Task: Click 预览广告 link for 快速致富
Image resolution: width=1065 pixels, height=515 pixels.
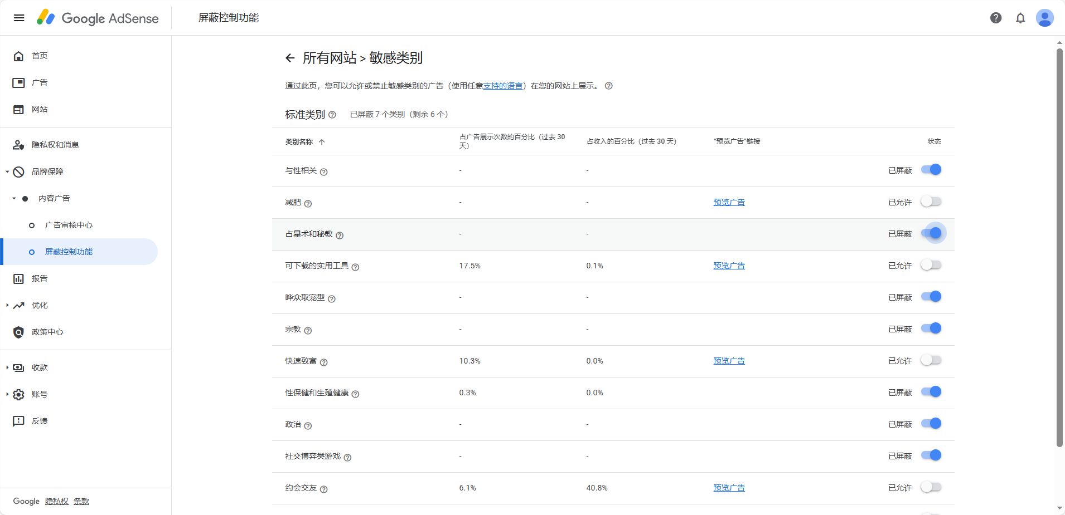Action: pyautogui.click(x=729, y=361)
